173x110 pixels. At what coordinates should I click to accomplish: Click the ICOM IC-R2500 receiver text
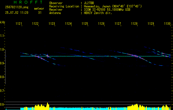[x=107, y=10]
